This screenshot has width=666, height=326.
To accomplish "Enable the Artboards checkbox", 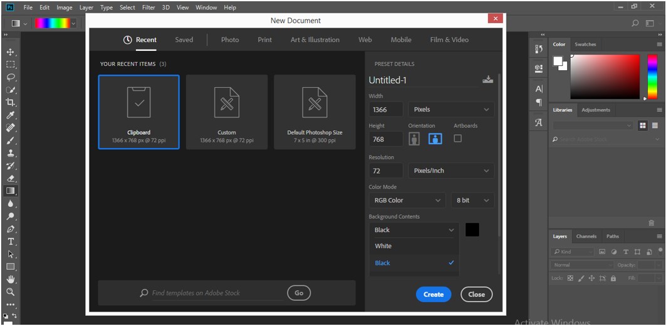I will 457,139.
